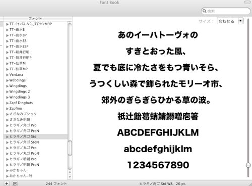
Task: Click in the size combo box text field
Action: tap(227, 21)
